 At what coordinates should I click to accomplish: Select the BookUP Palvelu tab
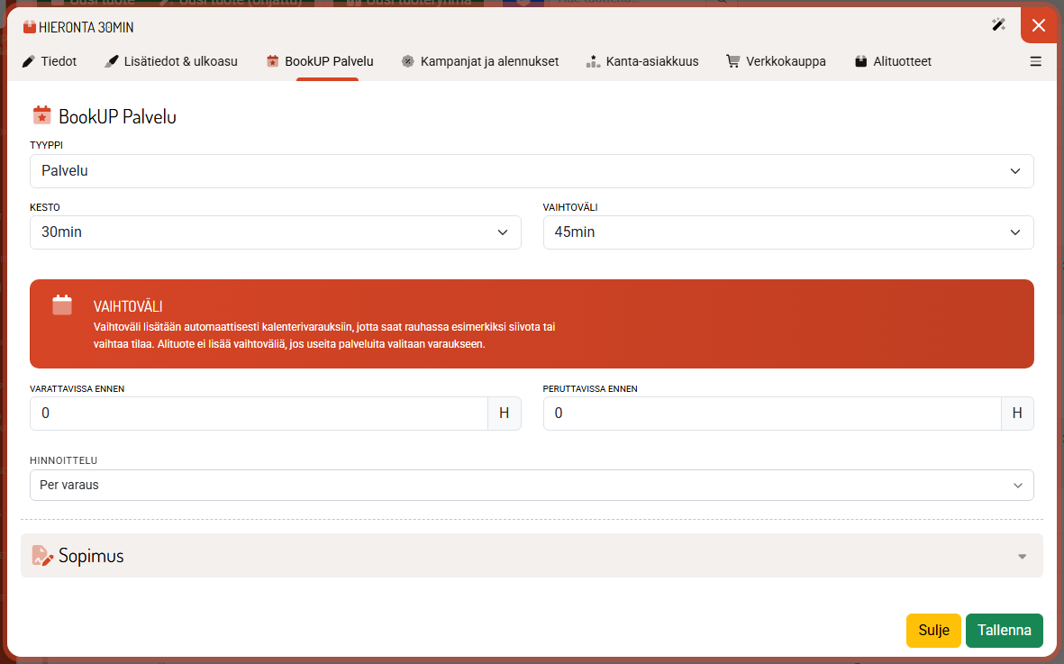click(x=320, y=62)
